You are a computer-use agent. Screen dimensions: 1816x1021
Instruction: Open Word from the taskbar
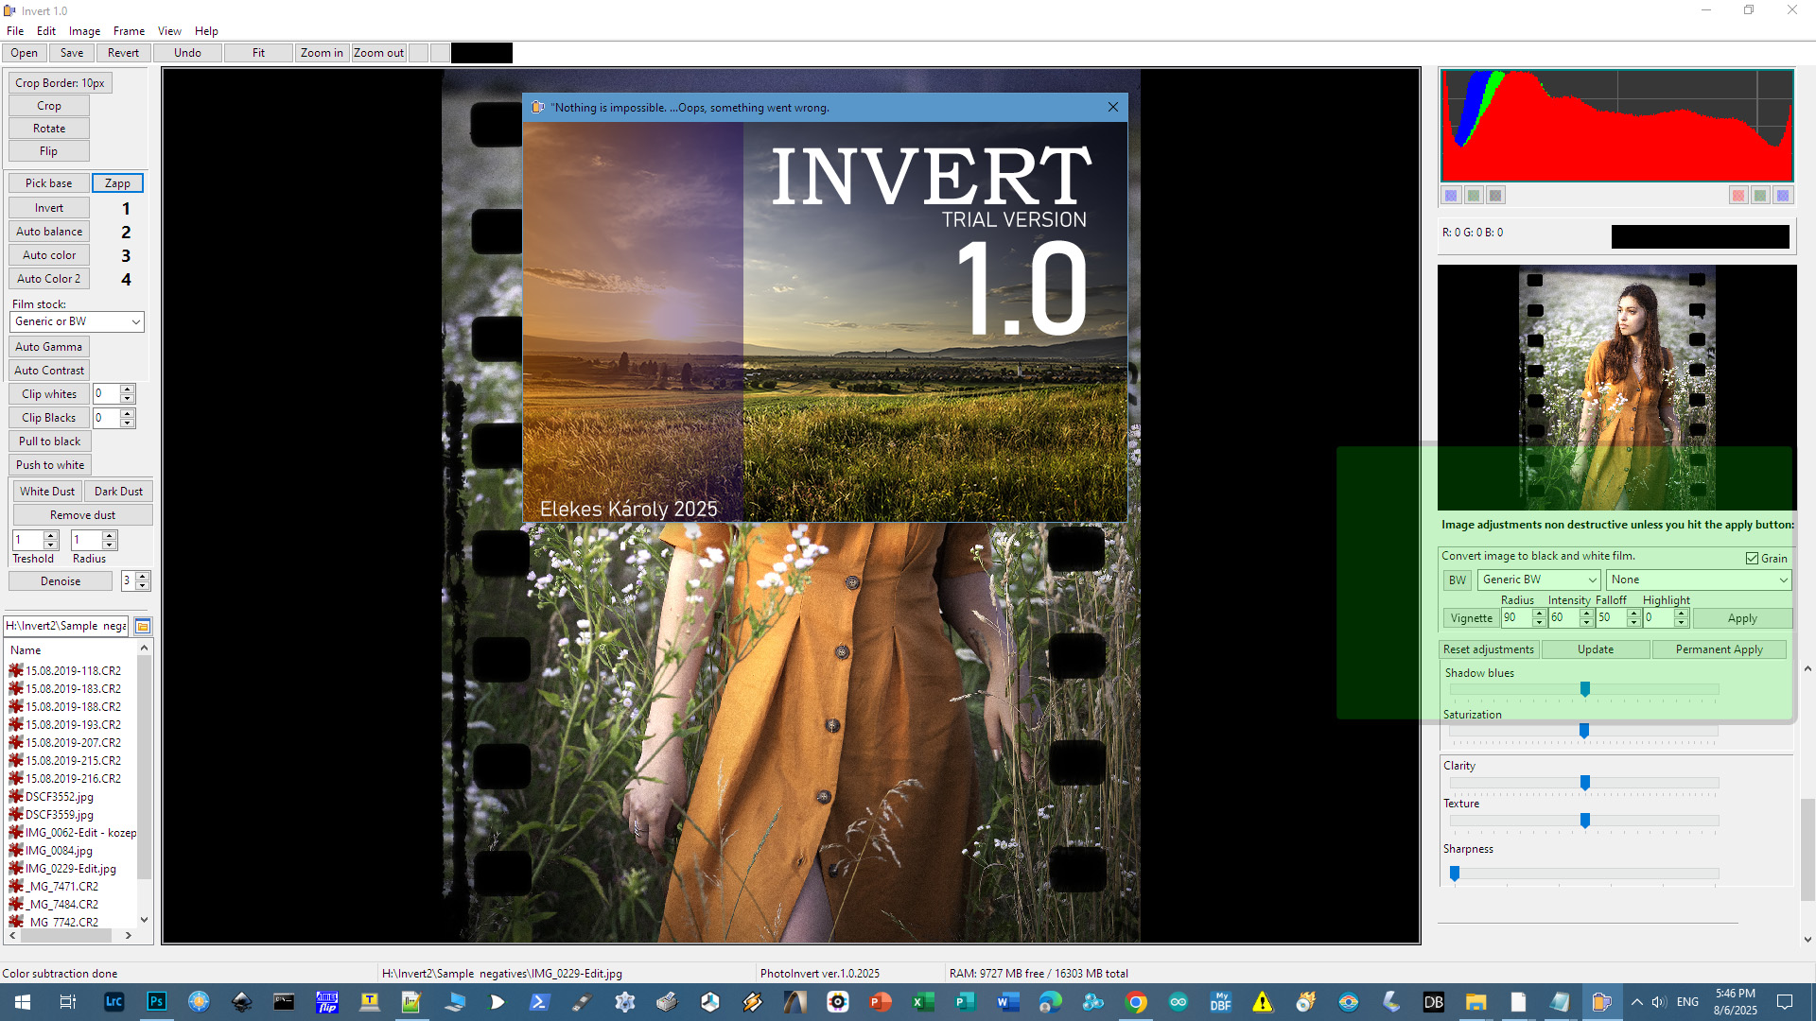[1008, 1002]
